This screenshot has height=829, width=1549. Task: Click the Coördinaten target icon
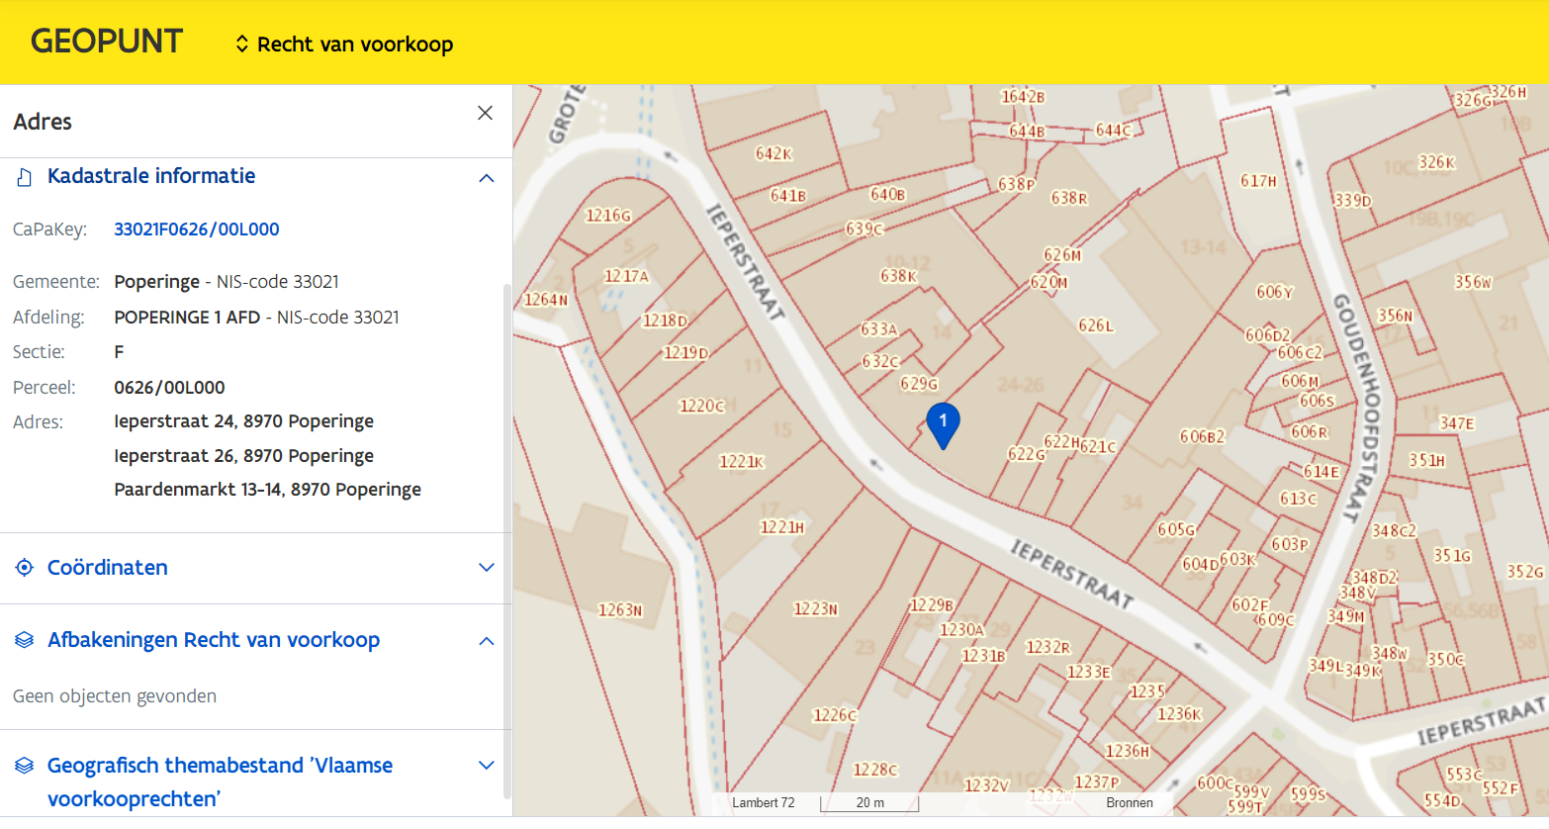pyautogui.click(x=25, y=568)
